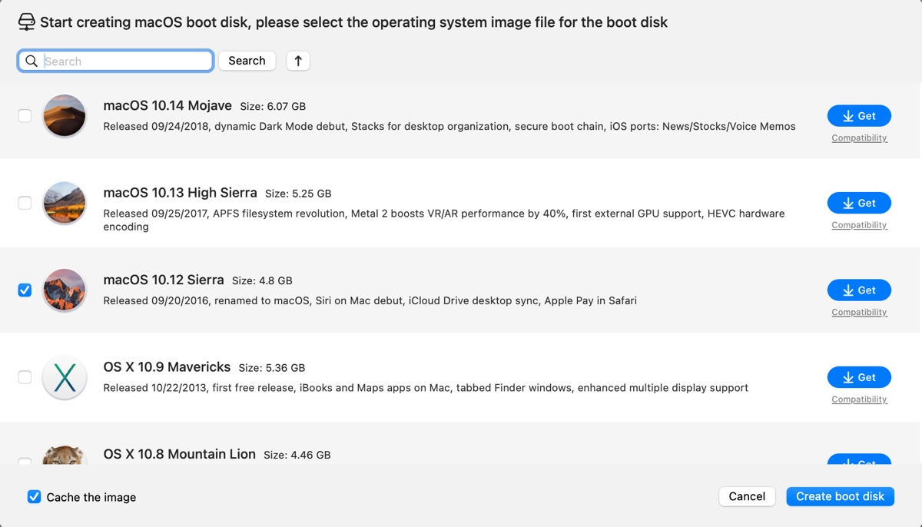
Task: Click the macOS Mojave desert icon
Action: [x=65, y=116]
